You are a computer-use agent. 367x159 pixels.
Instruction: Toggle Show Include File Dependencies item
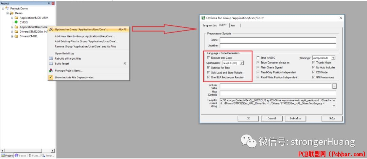tap(88, 77)
